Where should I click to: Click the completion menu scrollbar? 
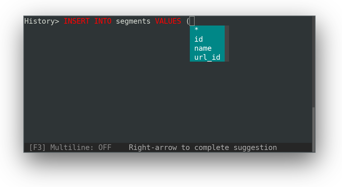(x=227, y=44)
